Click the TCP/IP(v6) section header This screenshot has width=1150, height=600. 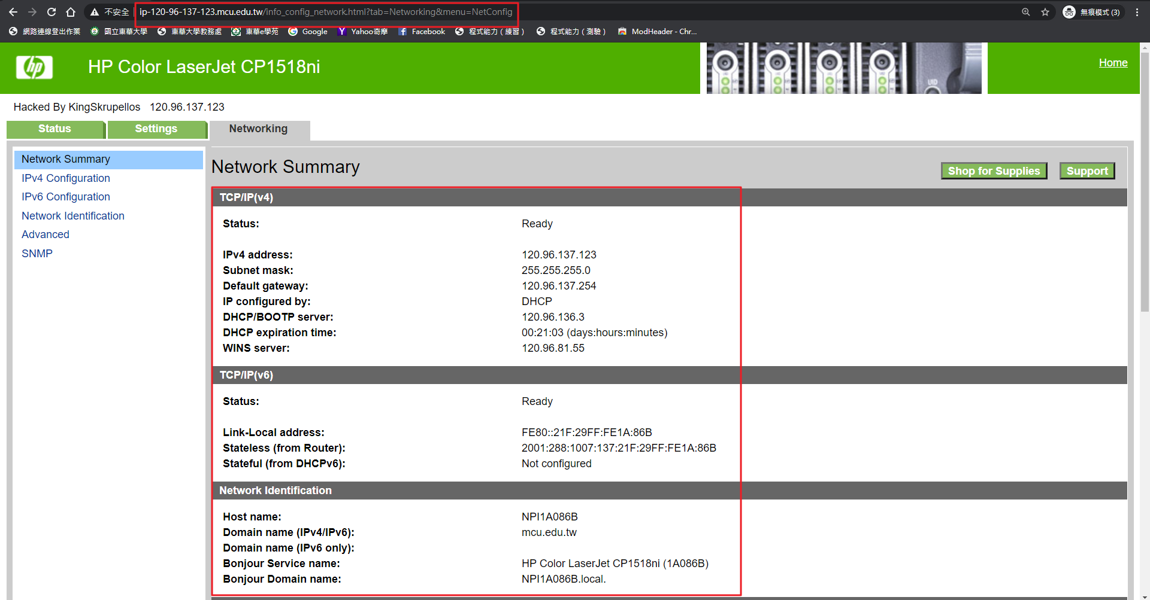[670, 375]
